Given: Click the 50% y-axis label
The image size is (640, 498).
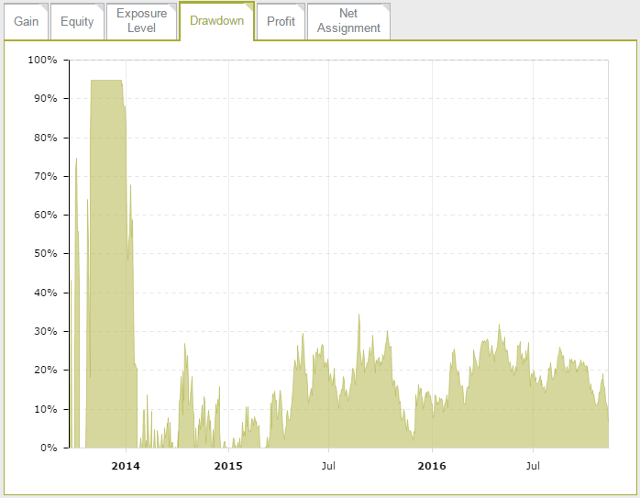Looking at the screenshot, I should pyautogui.click(x=45, y=254).
